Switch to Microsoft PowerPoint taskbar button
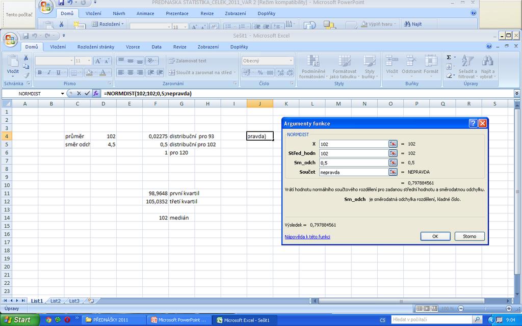The width and height of the screenshot is (522, 326). point(179,320)
